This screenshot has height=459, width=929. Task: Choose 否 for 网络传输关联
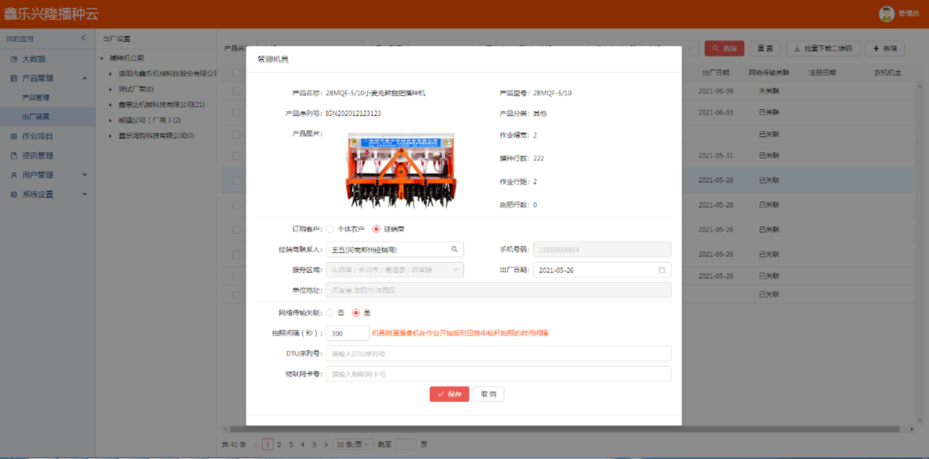pyautogui.click(x=330, y=313)
